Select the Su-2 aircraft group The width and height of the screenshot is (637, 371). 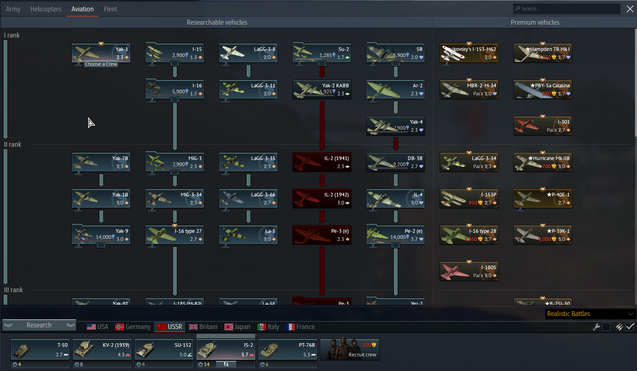[x=322, y=53]
